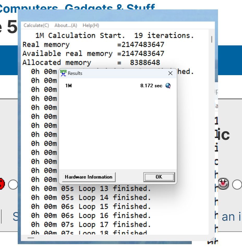Select the radio button next to clown emoji
242x252 pixels.
[237, 184]
